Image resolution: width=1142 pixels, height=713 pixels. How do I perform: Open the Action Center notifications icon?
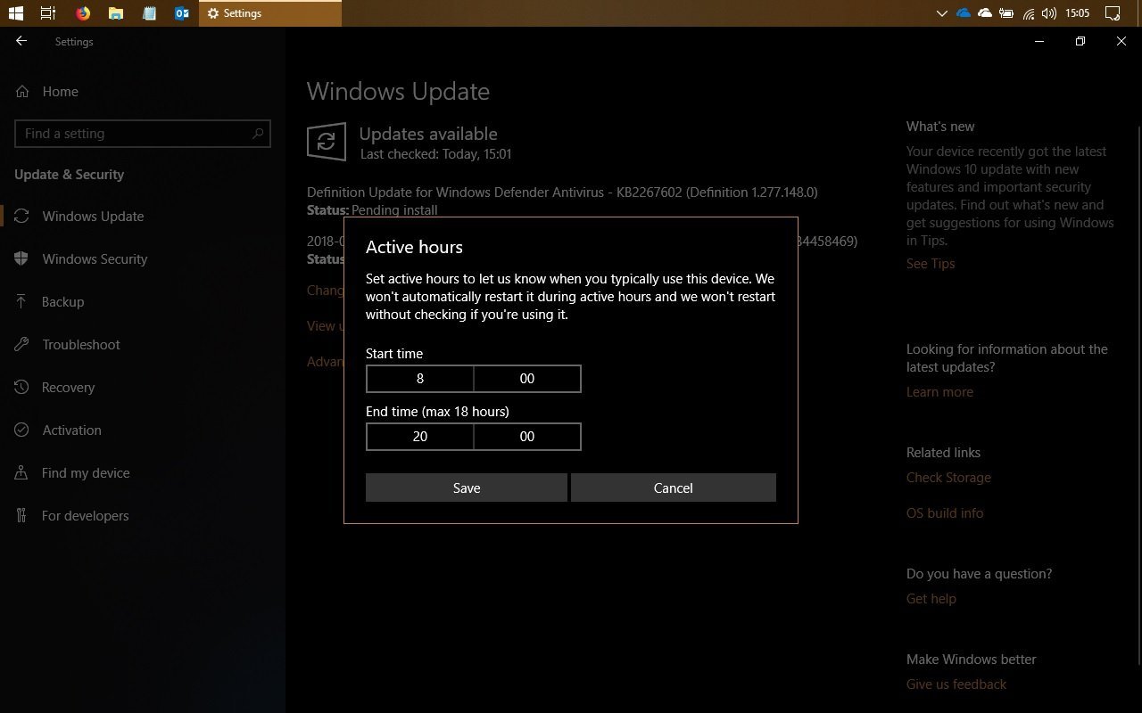click(x=1113, y=13)
